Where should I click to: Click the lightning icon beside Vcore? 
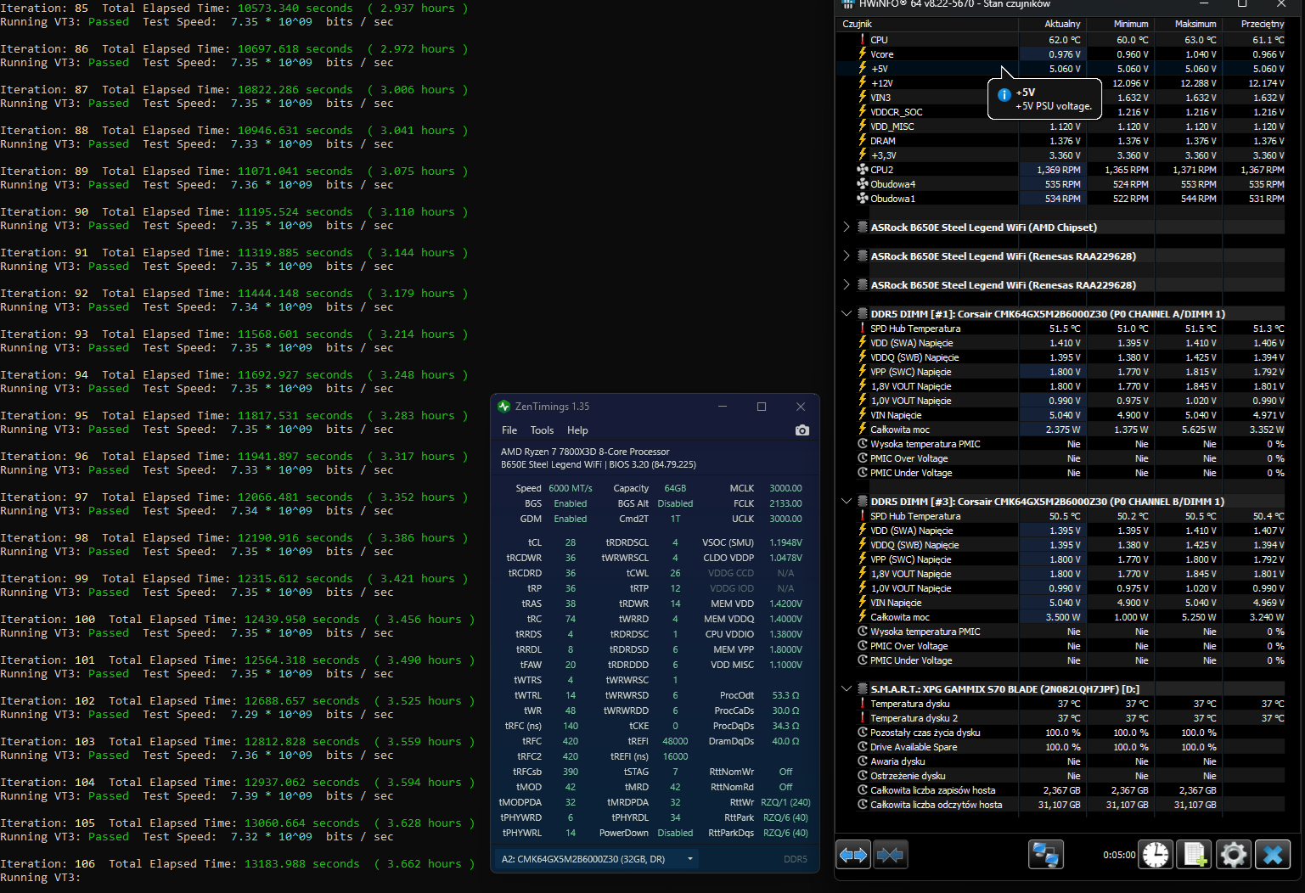click(863, 54)
